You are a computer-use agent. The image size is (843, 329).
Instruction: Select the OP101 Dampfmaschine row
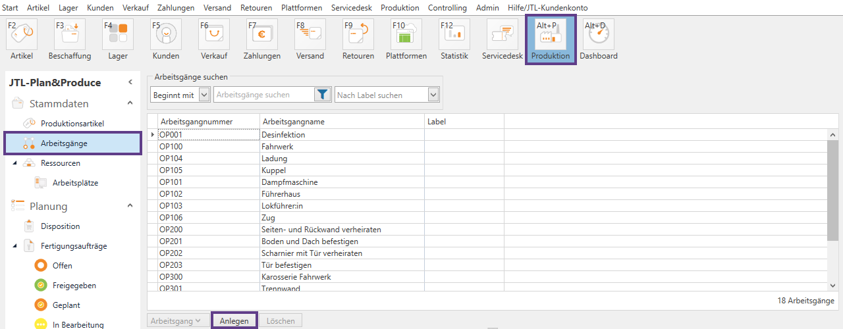(x=290, y=182)
